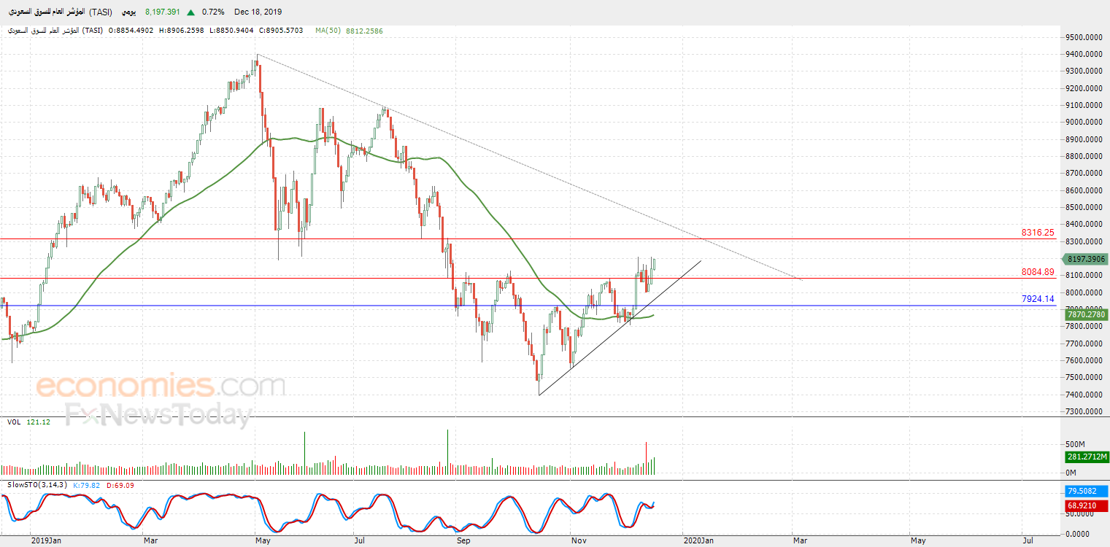Click the Dec 18, 2019 date in header
Viewport: 1110px width, 547px height.
click(x=258, y=12)
